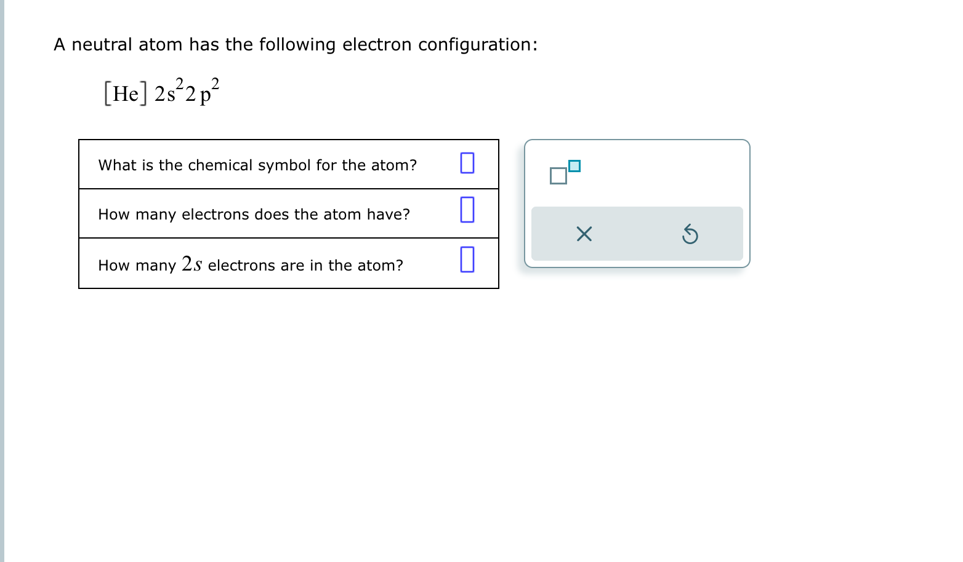This screenshot has width=963, height=562.
Task: Select the electron count input field
Action: [467, 212]
